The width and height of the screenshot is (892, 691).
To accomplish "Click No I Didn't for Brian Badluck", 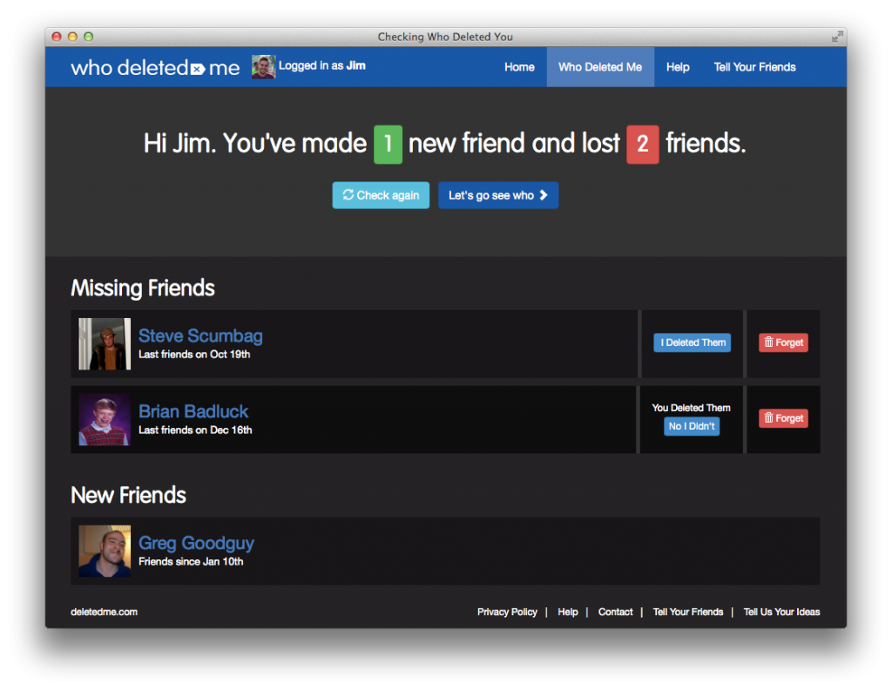I will [x=692, y=426].
